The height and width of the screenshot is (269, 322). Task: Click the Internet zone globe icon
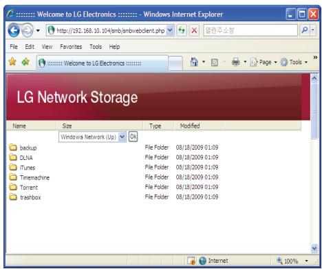202,261
